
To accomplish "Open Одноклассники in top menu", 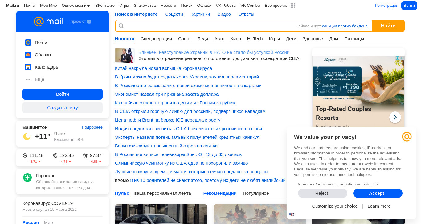I will pos(76,6).
